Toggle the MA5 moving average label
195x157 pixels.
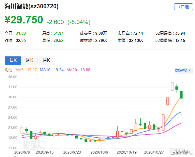click(26, 70)
